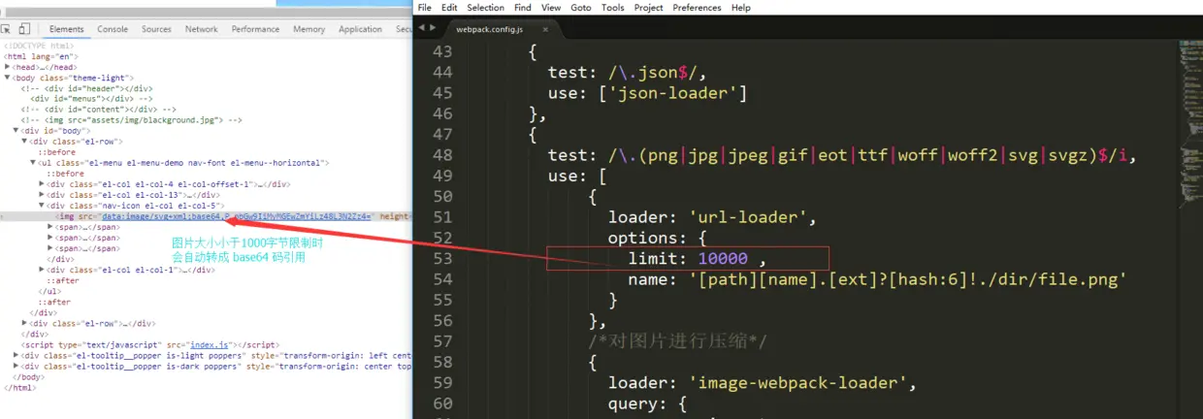Open the Find menu
Viewport: 1203px width, 419px height.
pos(523,8)
